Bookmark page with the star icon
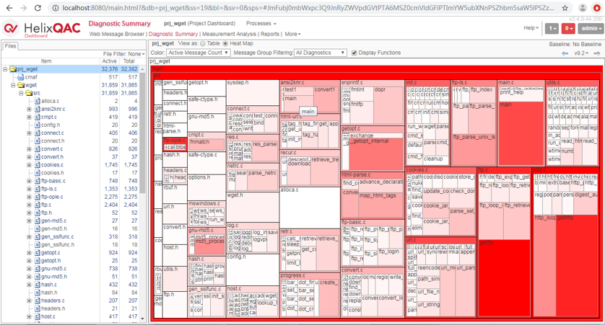The height and width of the screenshot is (325, 605). 565,8
